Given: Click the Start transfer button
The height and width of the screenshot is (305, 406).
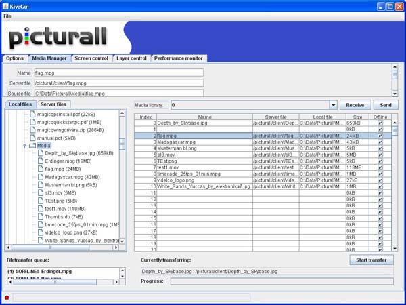Looking at the screenshot, I should [371, 260].
